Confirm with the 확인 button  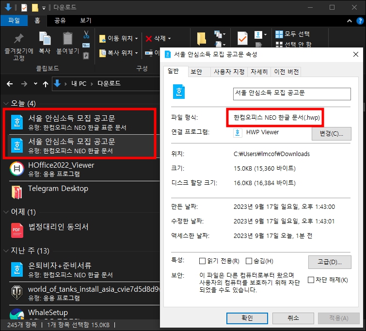point(247,318)
